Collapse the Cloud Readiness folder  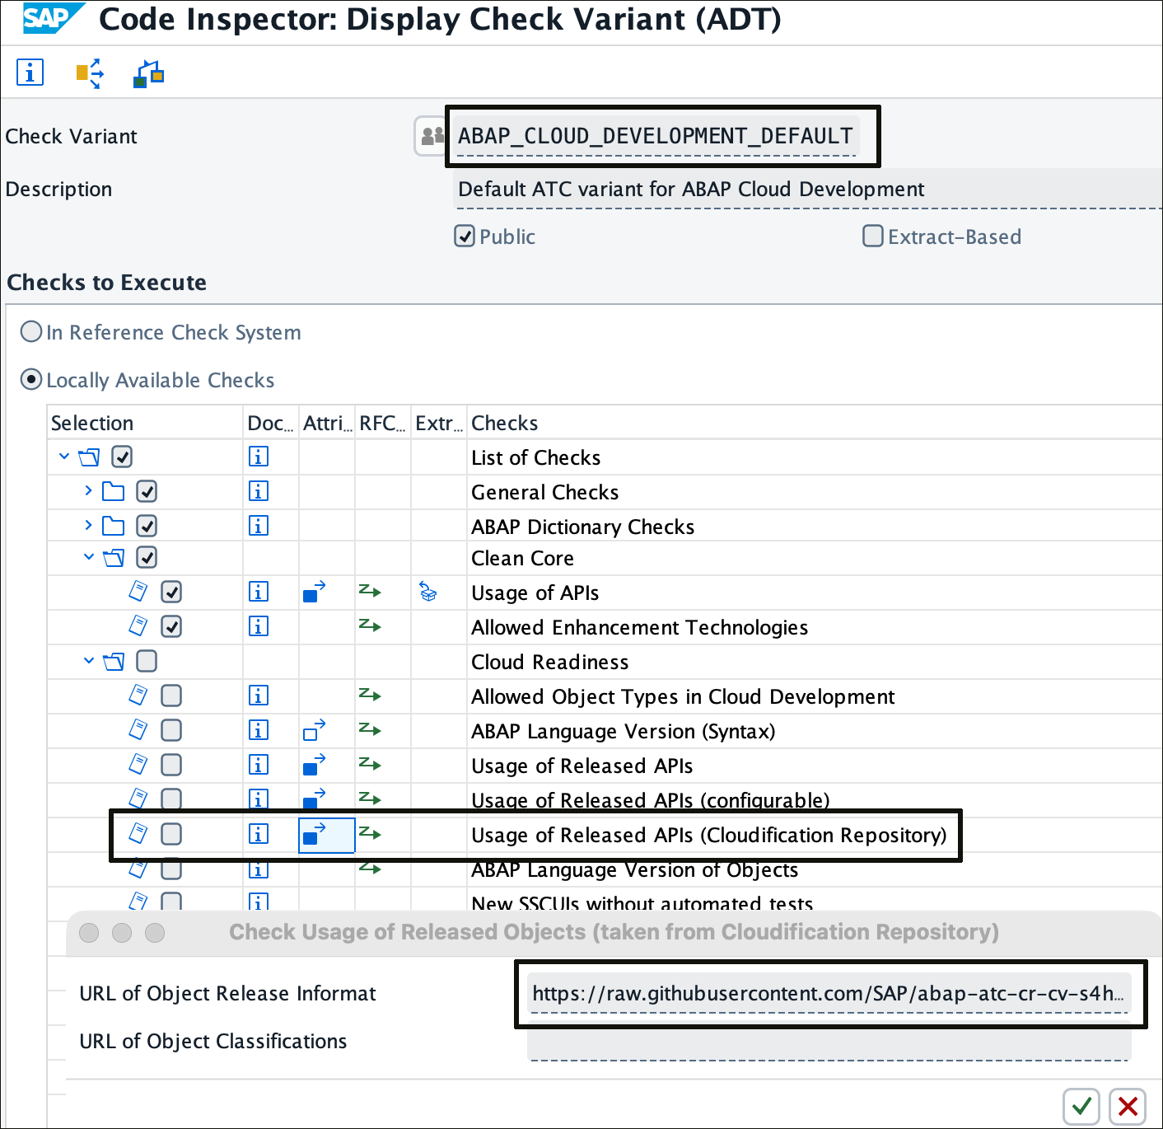point(89,660)
